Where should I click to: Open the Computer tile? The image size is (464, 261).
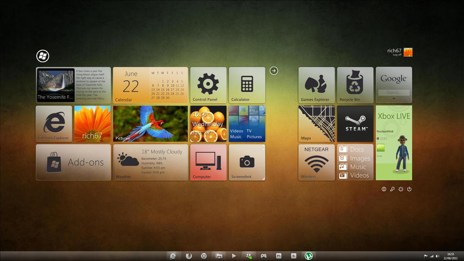[x=208, y=162]
